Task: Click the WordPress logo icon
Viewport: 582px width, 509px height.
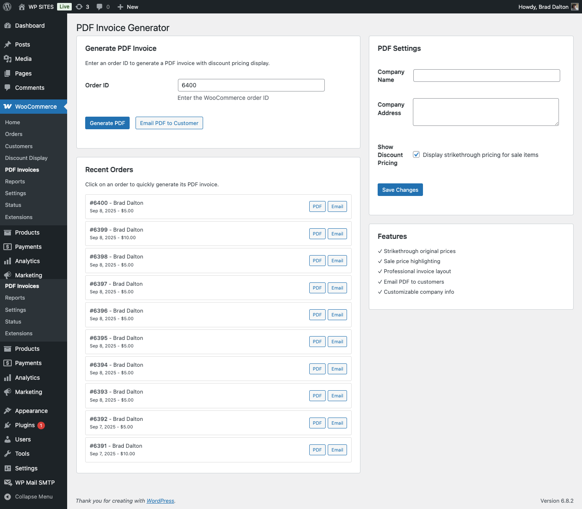Action: (7, 7)
